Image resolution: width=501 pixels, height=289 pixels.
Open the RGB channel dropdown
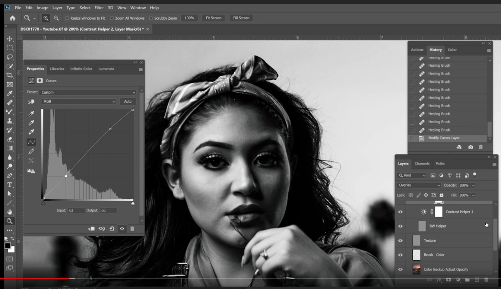tap(79, 101)
